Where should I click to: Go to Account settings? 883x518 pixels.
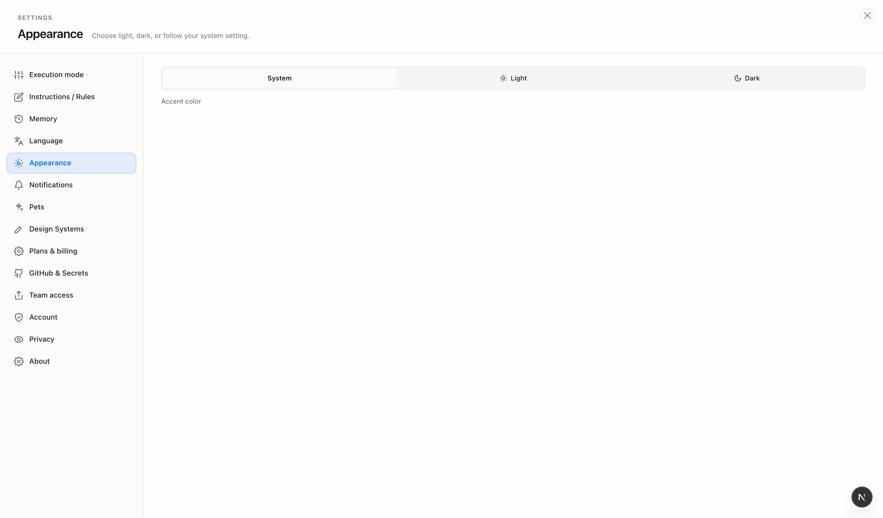(x=71, y=317)
